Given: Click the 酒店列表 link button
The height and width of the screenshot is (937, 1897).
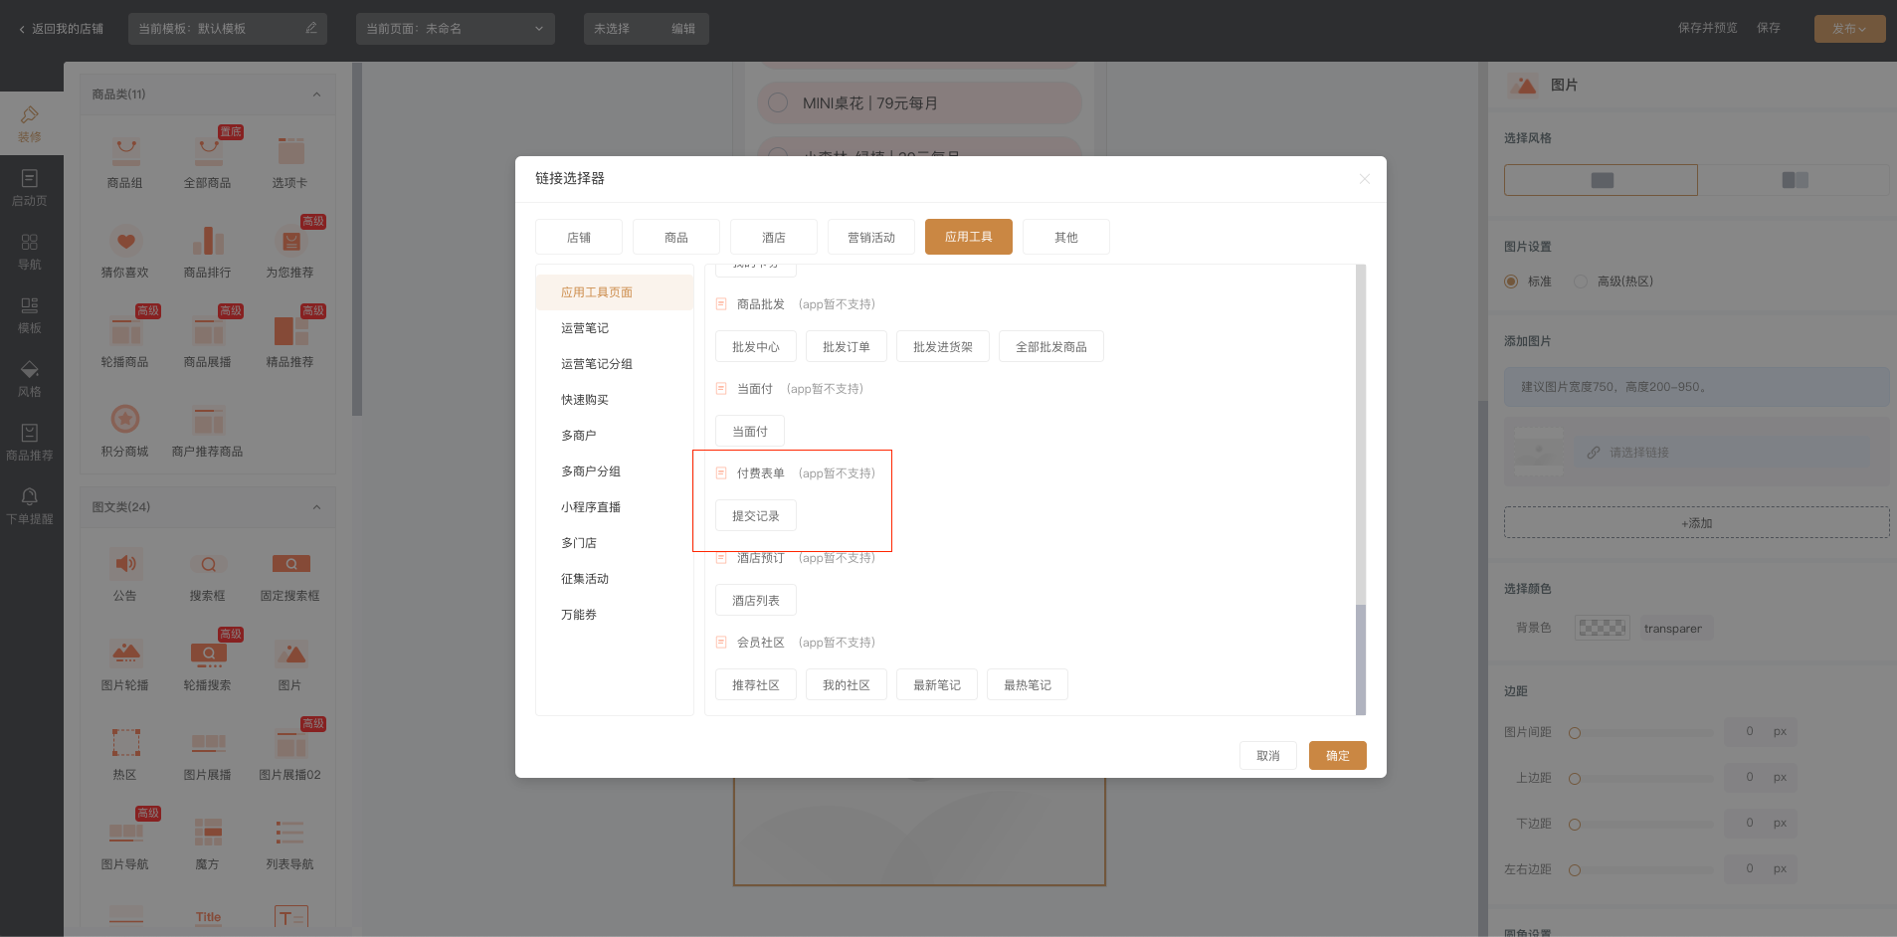Looking at the screenshot, I should click(756, 600).
